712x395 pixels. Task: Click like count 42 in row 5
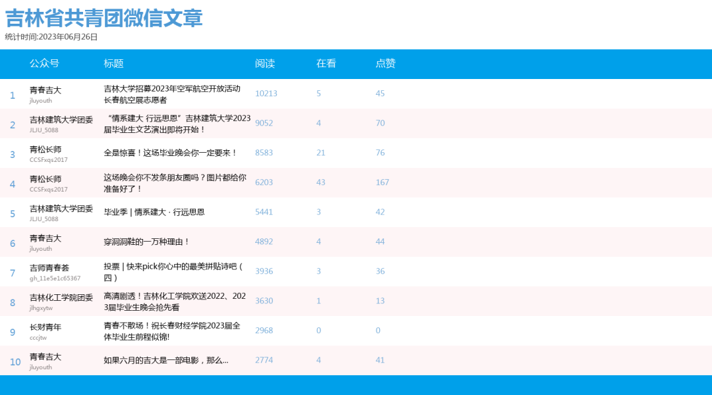click(380, 212)
